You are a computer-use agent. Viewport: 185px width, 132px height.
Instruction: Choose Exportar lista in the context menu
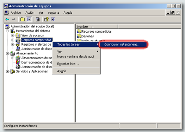click(x=76, y=64)
